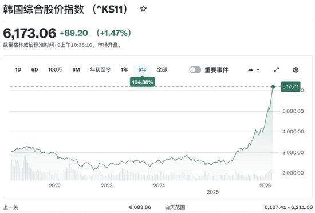Click the 6,175.11 price label
Image resolution: width=315 pixels, height=213 pixels.
click(x=291, y=86)
